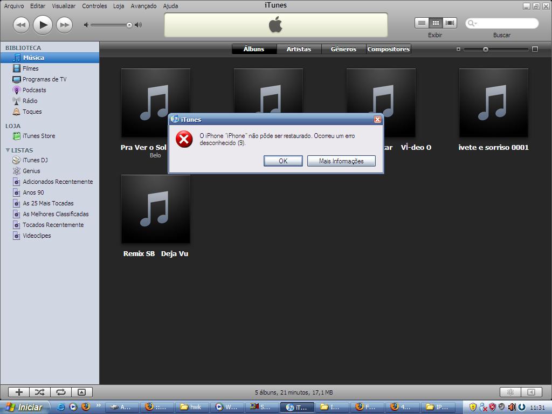Click Mais Informações in the error dialog
The image size is (552, 414).
point(341,161)
